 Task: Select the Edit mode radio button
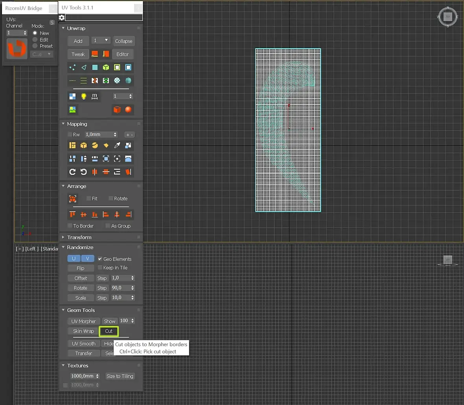35,40
